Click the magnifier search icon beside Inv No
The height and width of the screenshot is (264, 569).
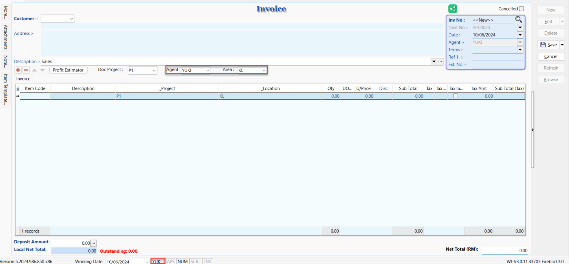(x=518, y=20)
